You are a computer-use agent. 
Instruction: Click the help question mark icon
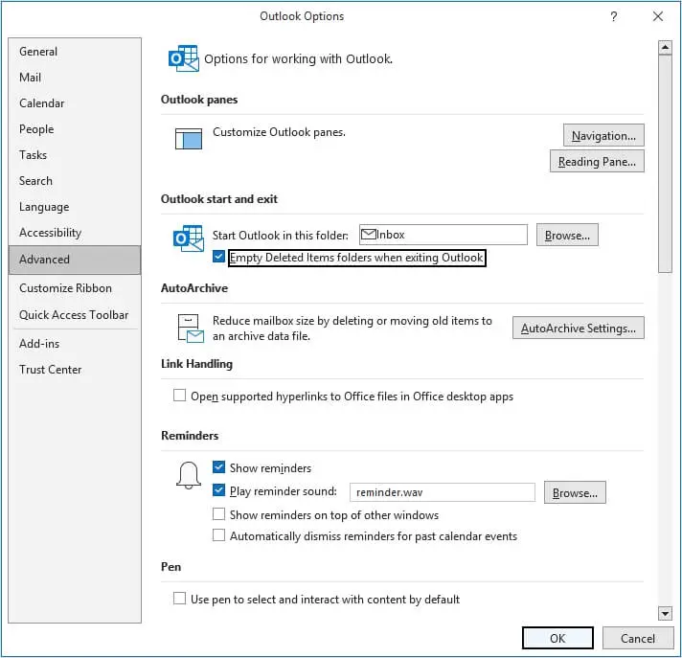tap(613, 16)
